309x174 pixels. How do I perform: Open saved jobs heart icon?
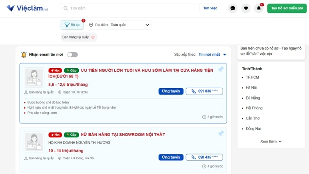click(x=246, y=8)
